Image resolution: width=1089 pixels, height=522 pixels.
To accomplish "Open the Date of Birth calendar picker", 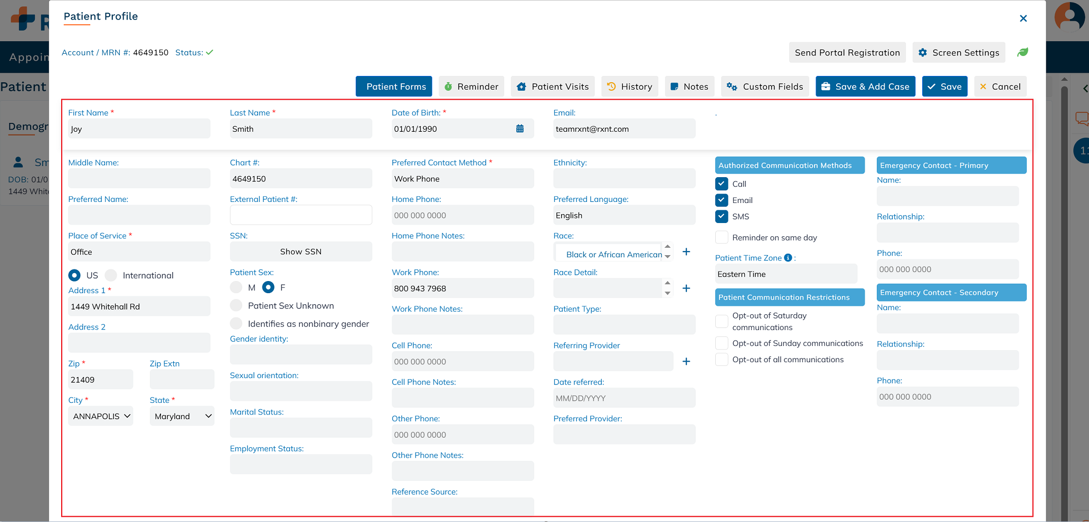I will (520, 129).
